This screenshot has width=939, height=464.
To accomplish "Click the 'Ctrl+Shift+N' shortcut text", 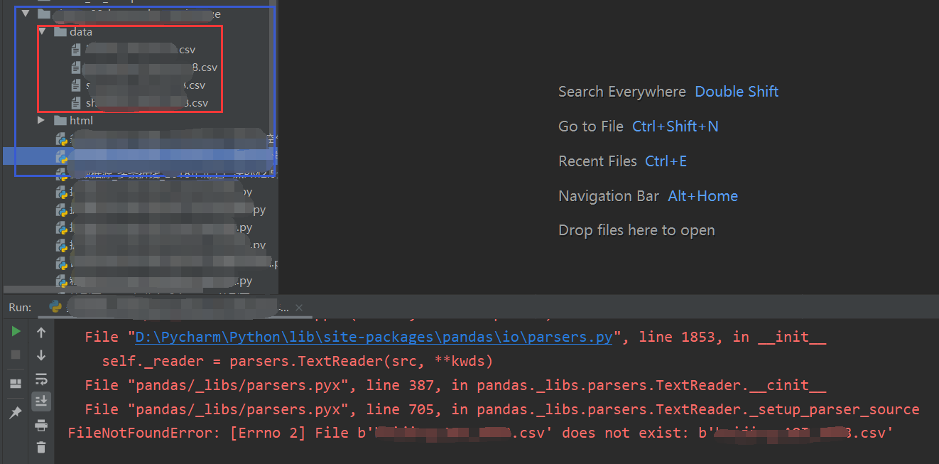I will (675, 126).
